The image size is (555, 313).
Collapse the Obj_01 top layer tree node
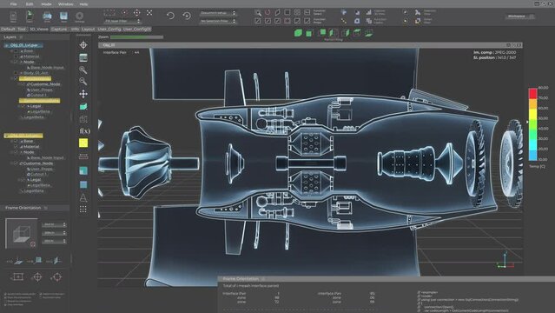pyautogui.click(x=6, y=45)
